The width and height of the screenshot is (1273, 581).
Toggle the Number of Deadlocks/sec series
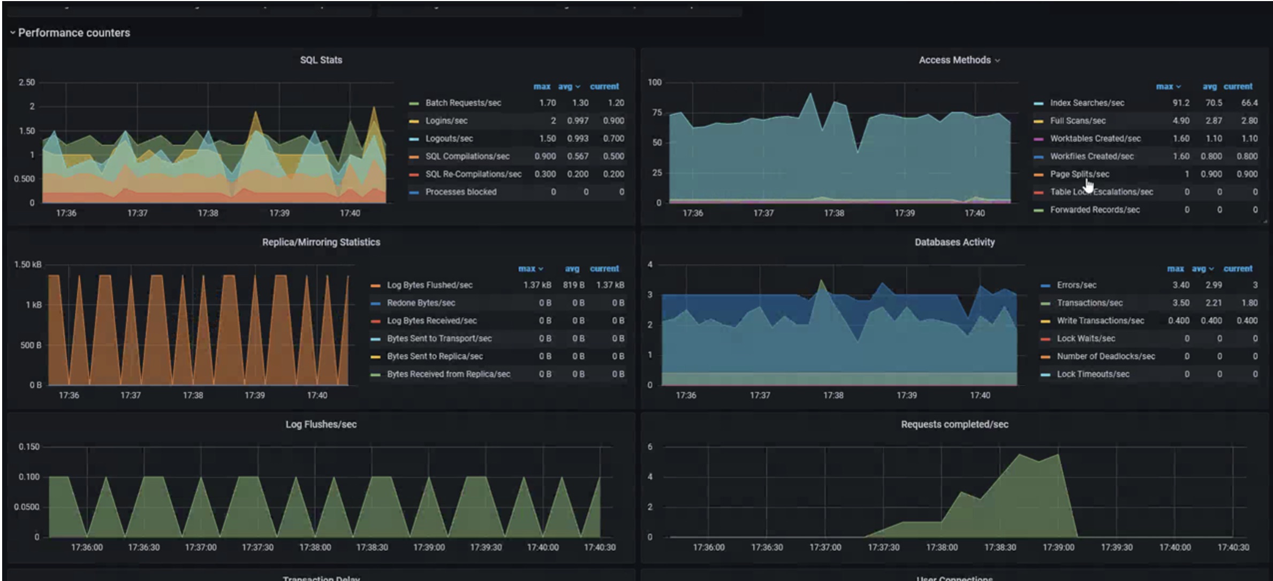(1105, 356)
